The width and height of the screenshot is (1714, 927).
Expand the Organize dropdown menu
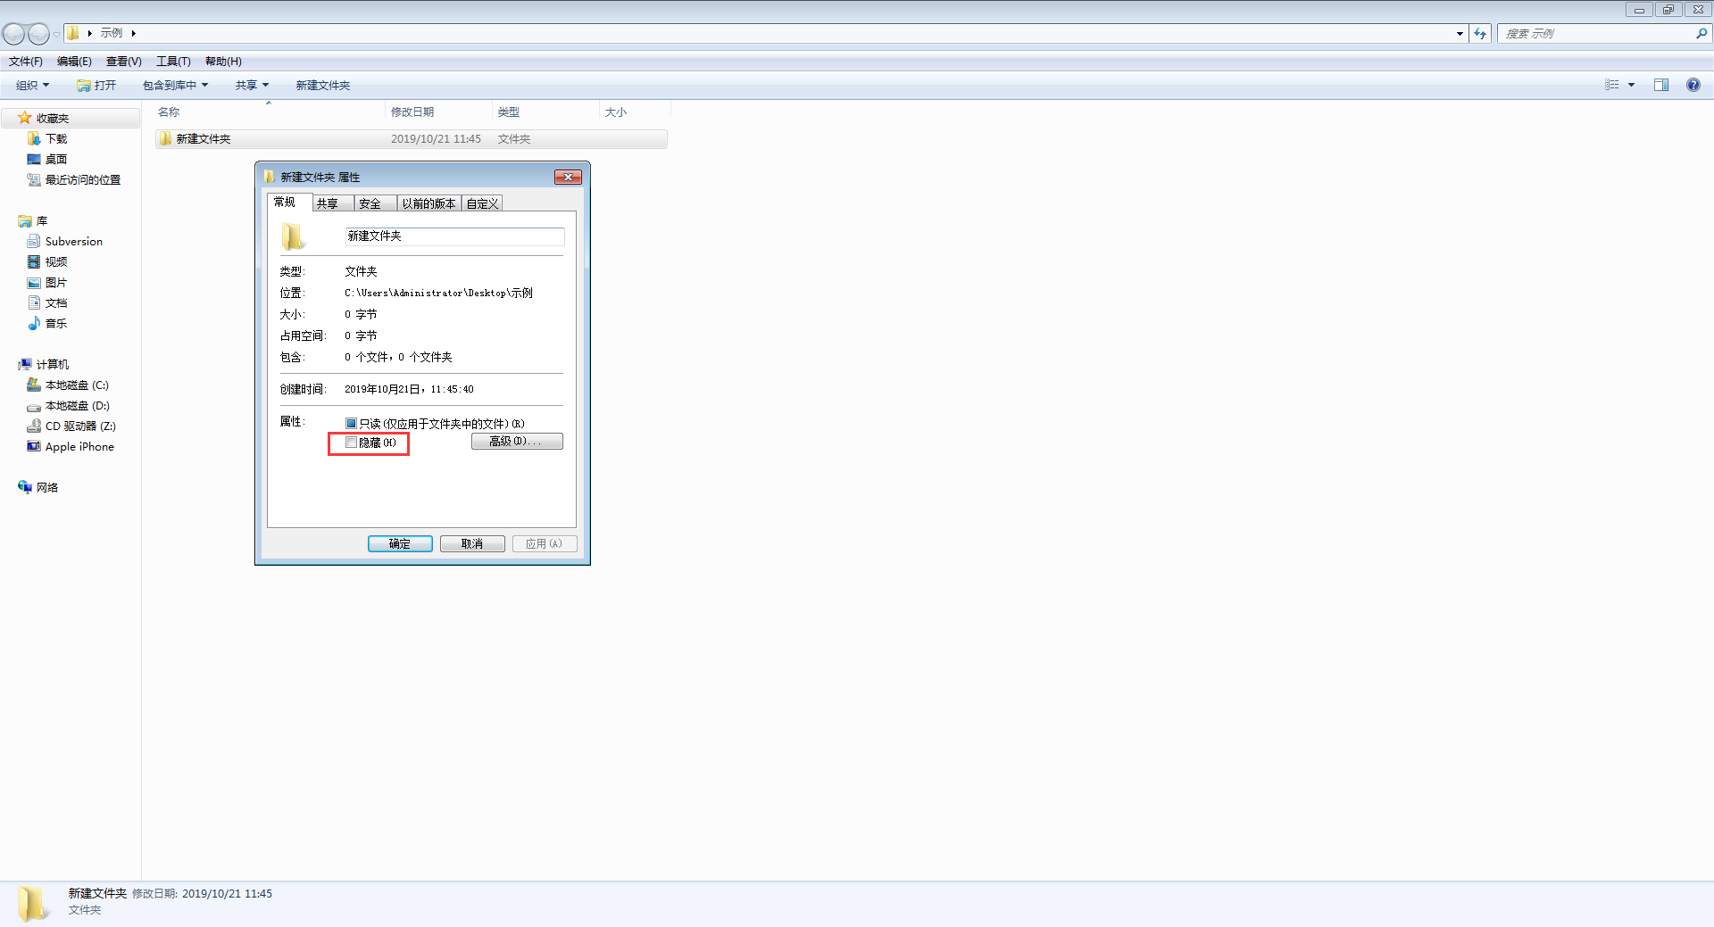tap(32, 85)
